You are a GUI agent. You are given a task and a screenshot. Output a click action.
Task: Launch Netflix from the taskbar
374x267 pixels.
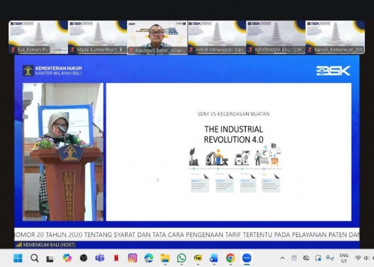[x=116, y=258]
